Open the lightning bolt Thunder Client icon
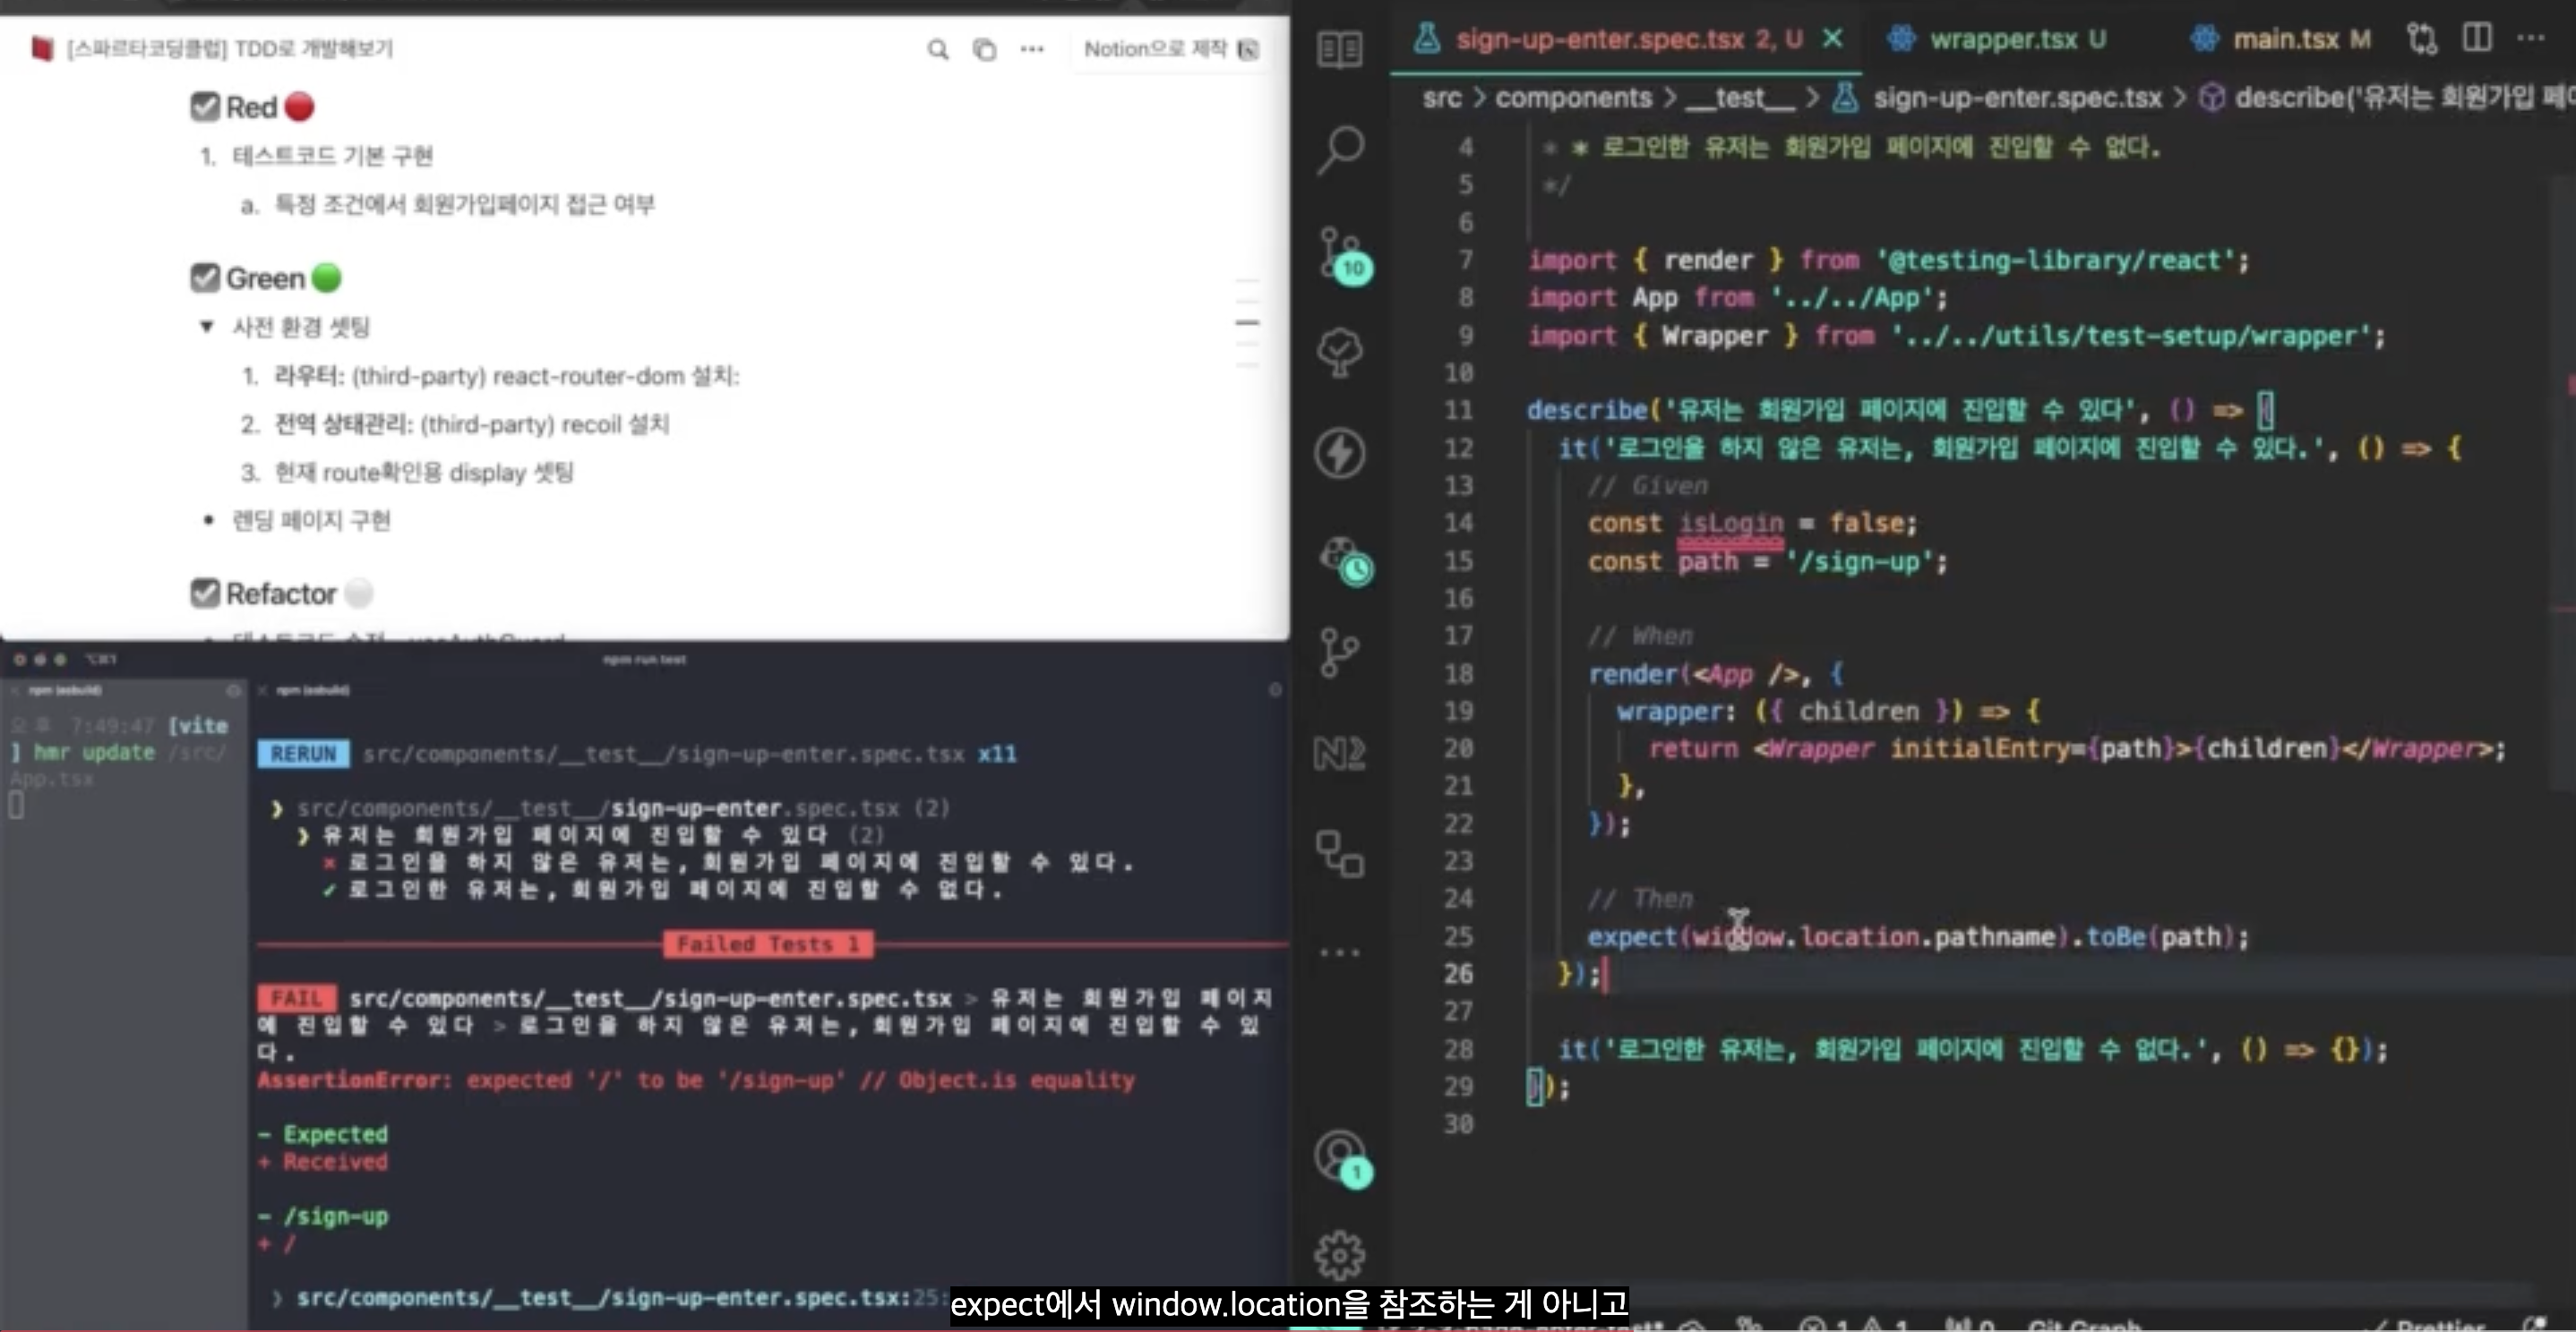The width and height of the screenshot is (2576, 1332). (1340, 453)
